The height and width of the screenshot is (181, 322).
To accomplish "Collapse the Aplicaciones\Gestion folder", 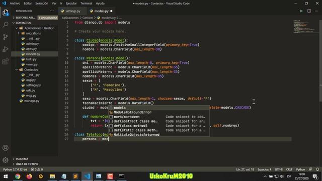I will (39, 28).
